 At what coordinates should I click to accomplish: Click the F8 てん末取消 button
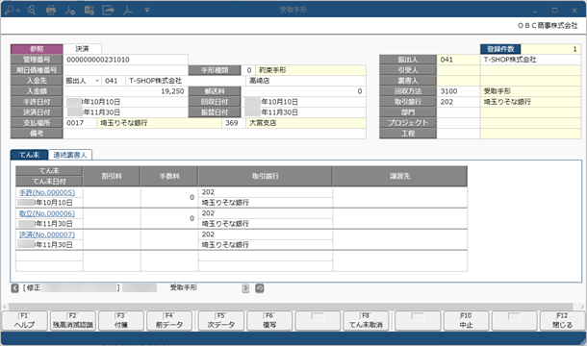[366, 321]
